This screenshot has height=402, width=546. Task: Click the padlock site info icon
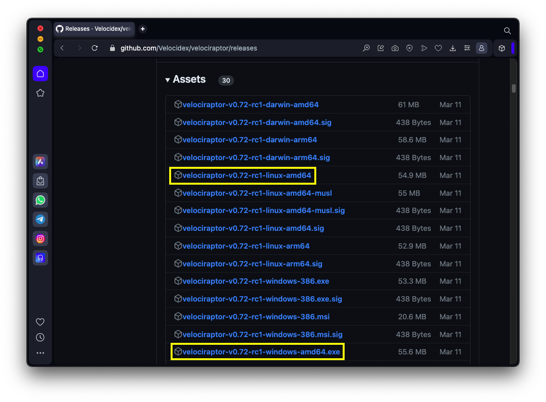(x=112, y=48)
